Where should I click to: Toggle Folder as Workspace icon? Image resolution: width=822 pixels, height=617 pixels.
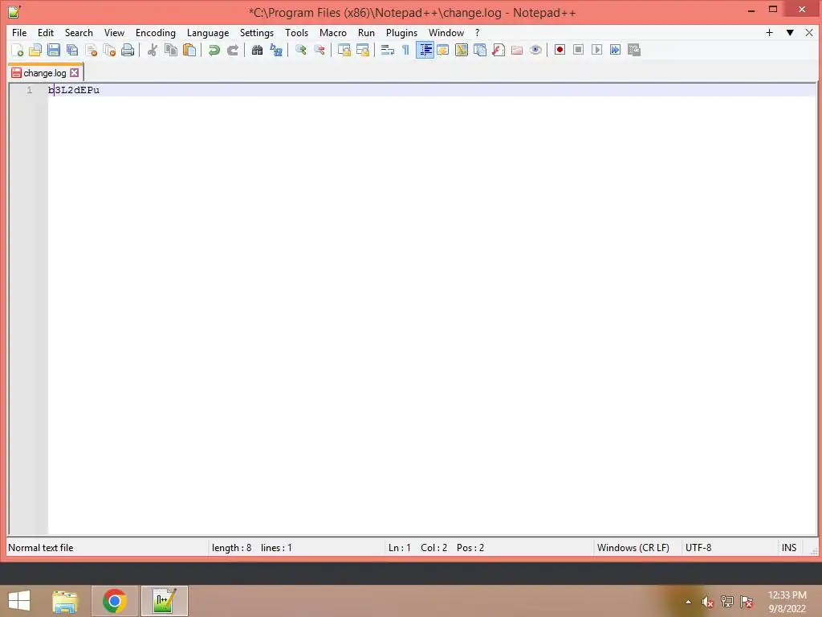[517, 50]
